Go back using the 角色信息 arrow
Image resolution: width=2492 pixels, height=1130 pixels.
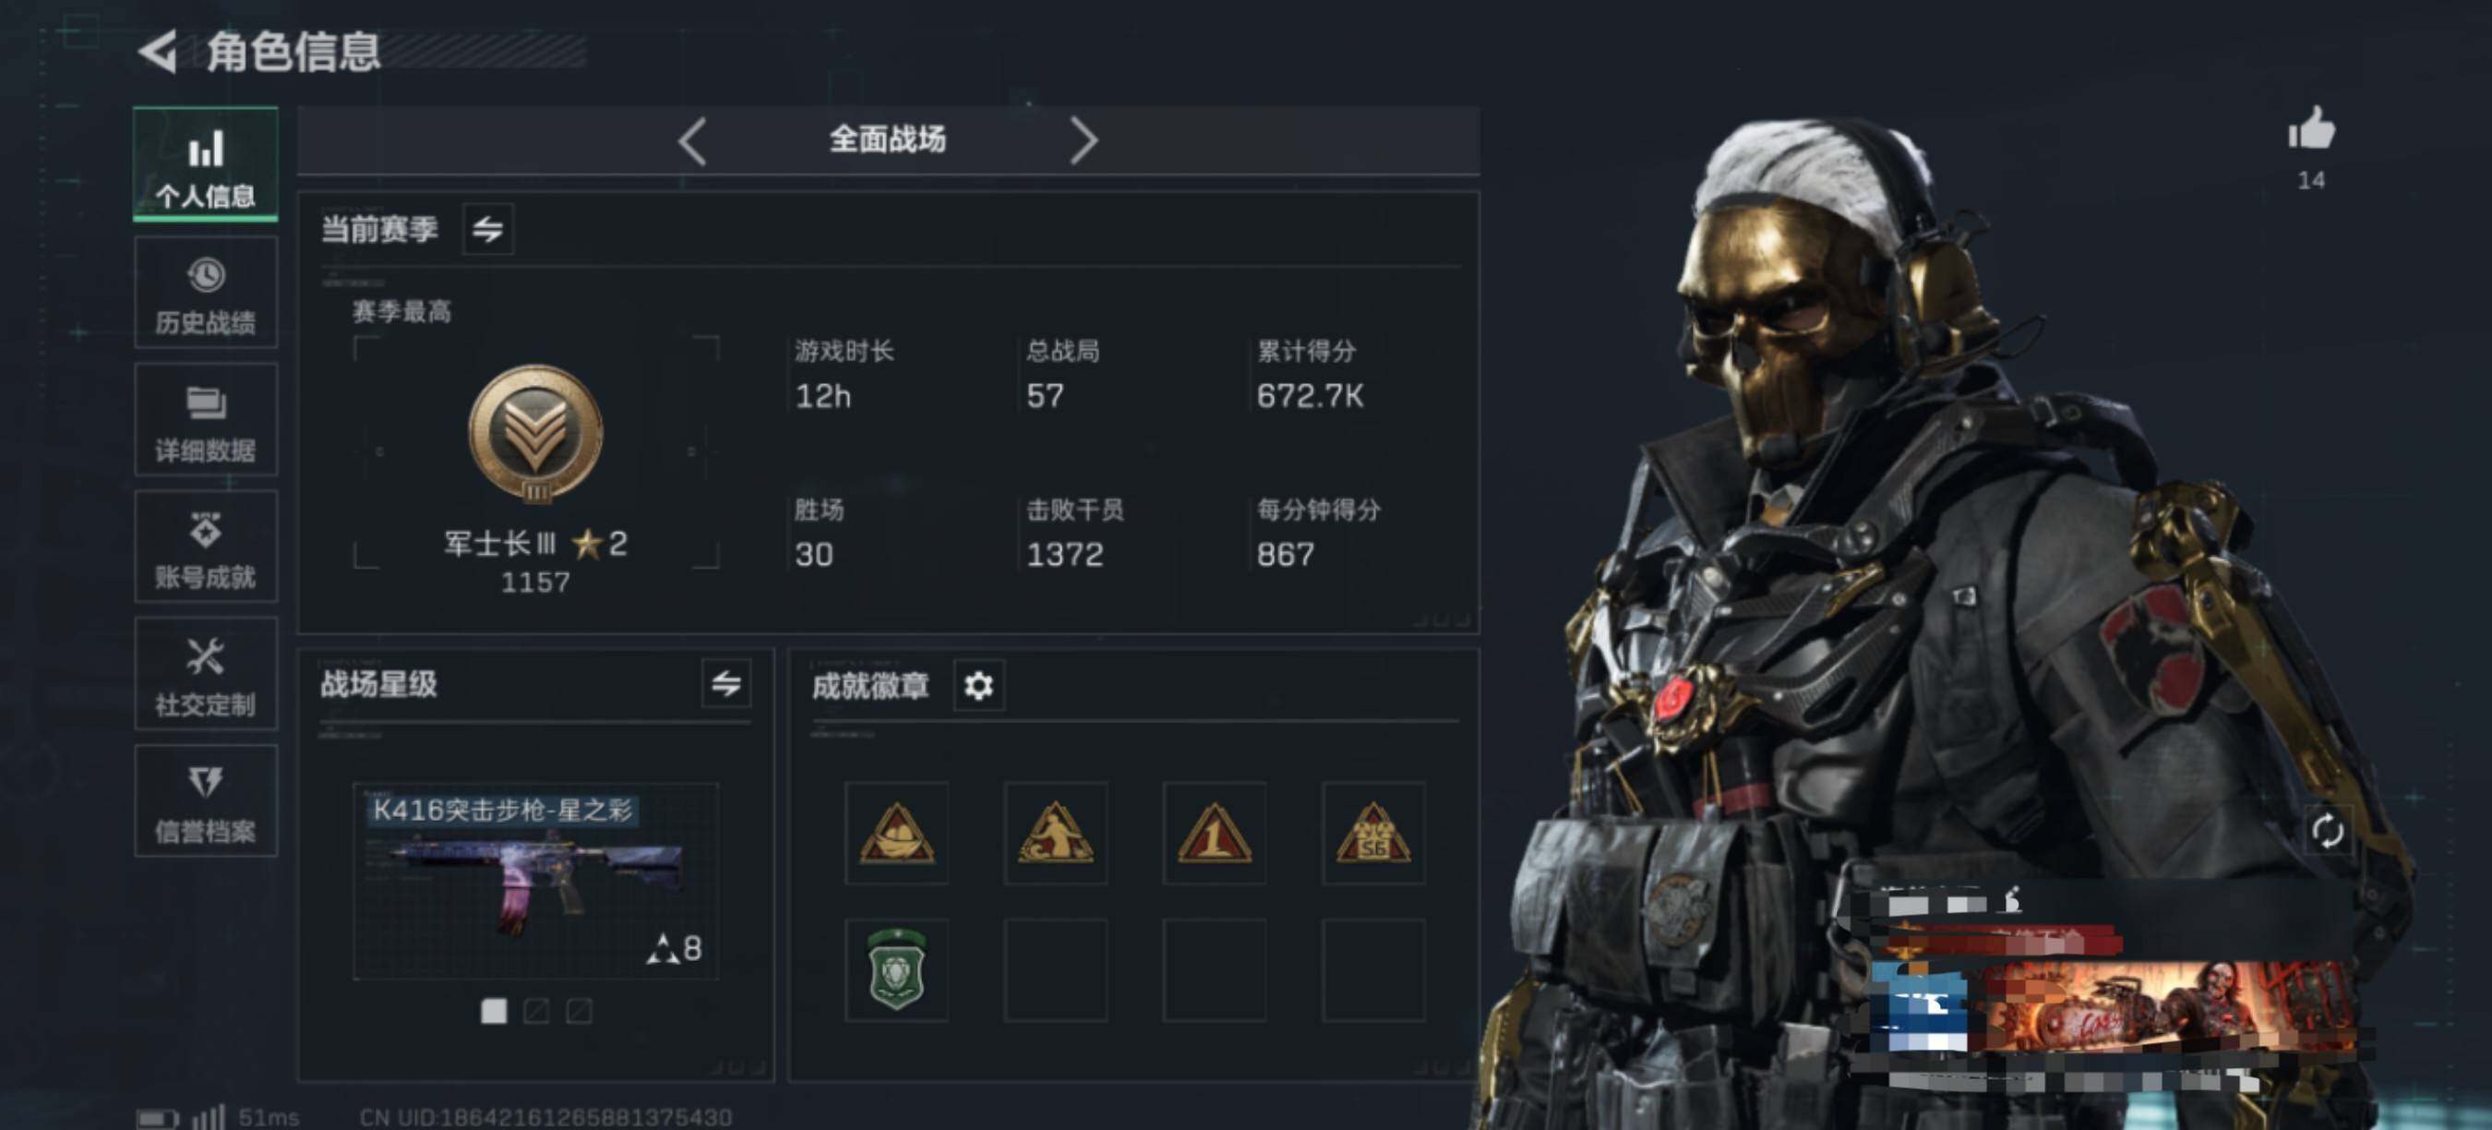click(x=158, y=52)
